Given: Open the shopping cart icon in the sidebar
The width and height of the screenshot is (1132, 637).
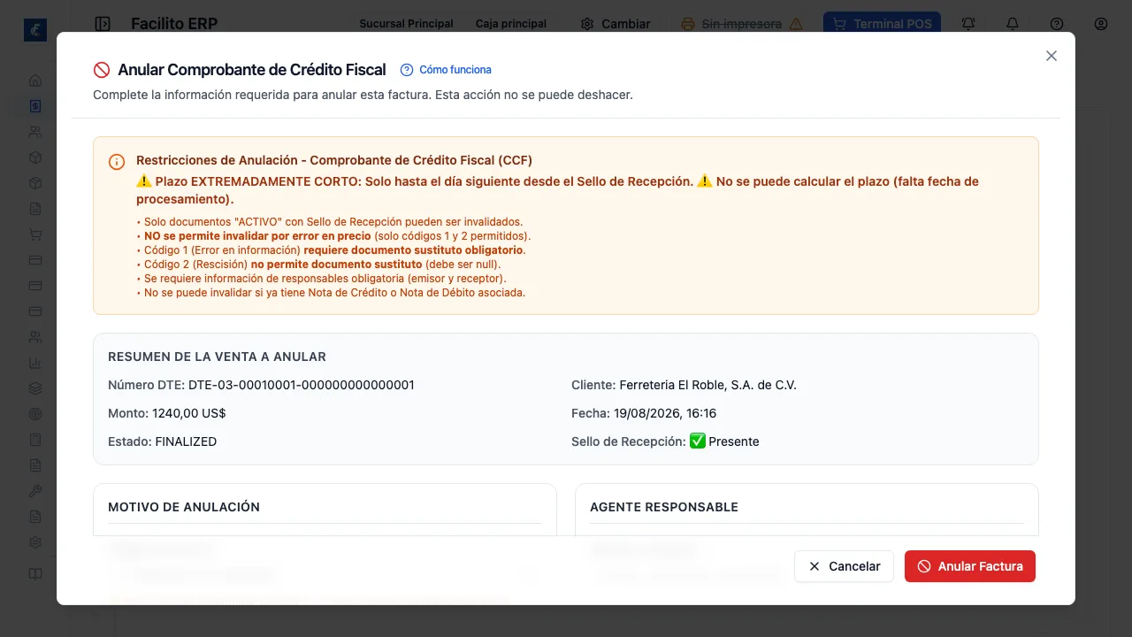Looking at the screenshot, I should [x=35, y=234].
